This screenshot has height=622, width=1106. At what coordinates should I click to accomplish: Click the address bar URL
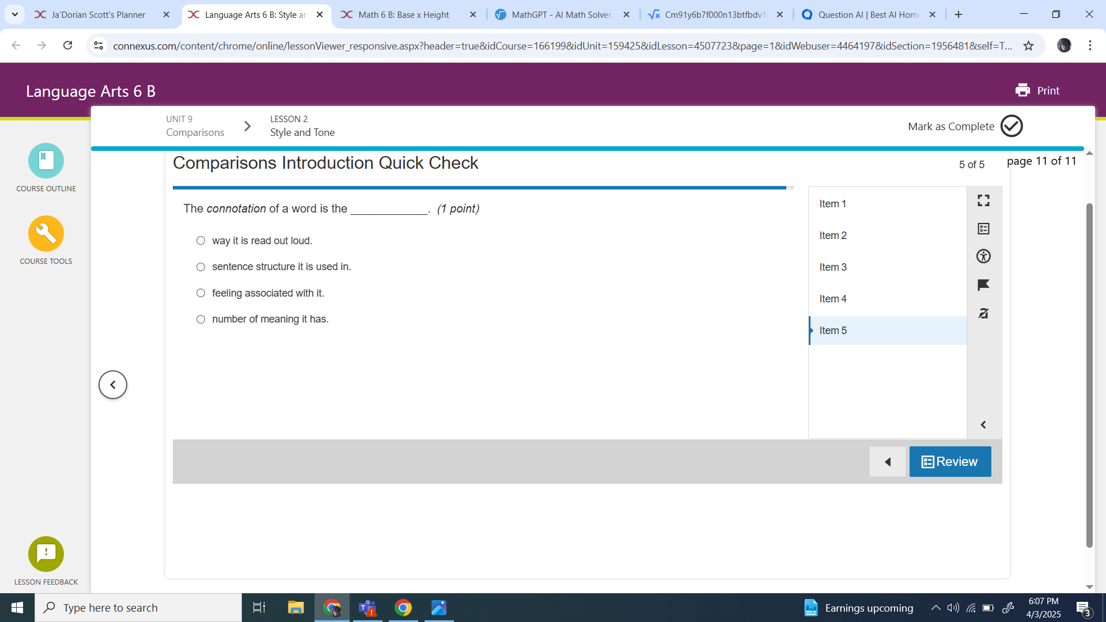(x=562, y=45)
